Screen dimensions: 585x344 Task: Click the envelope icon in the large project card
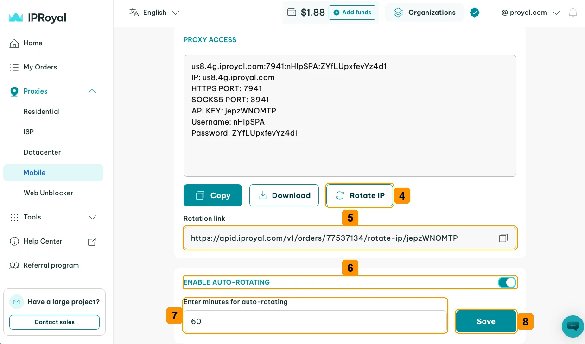coord(17,302)
